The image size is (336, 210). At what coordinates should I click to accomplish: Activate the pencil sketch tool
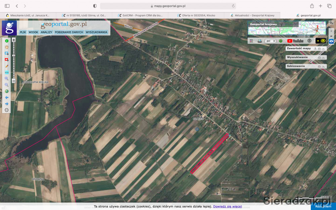6,66
